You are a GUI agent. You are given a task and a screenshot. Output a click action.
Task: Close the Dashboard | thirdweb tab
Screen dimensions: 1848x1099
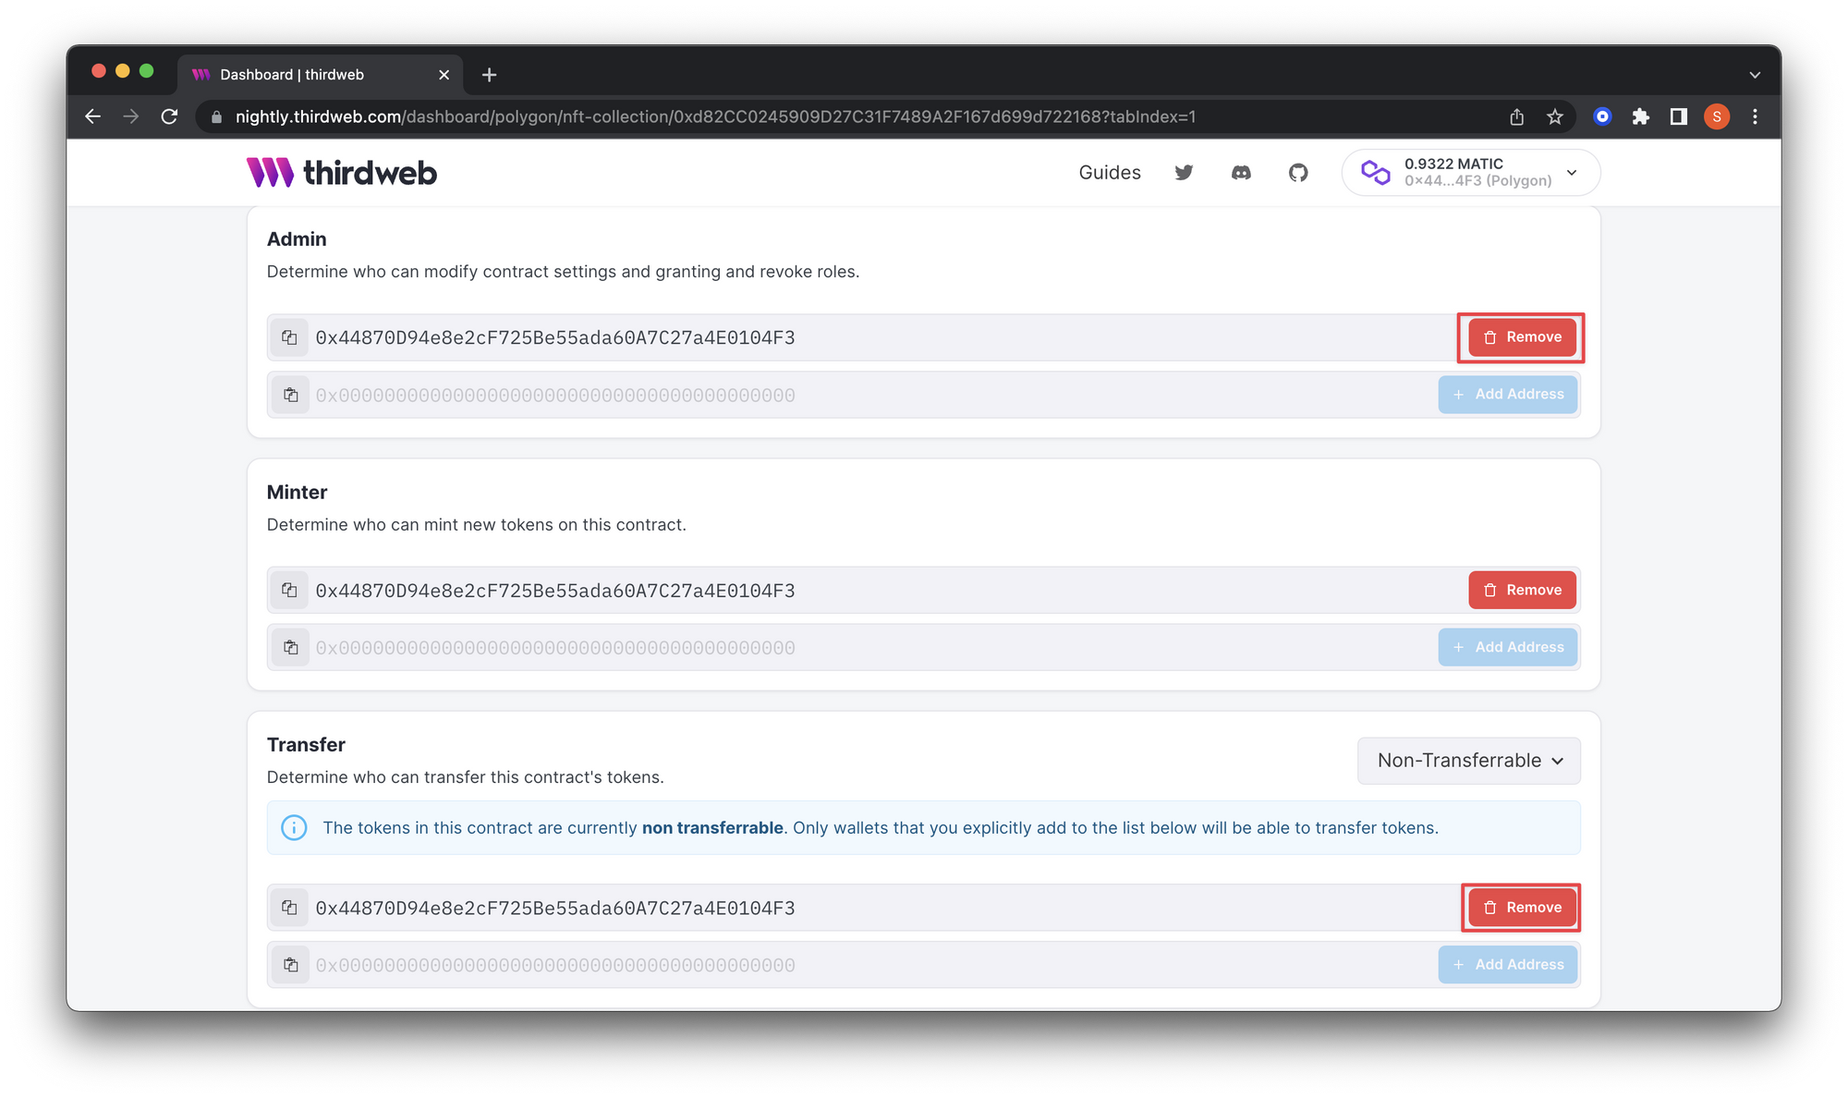pos(444,75)
